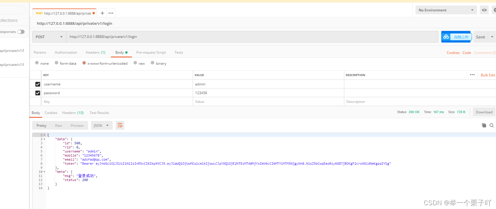Copy response body with the copy icon
This screenshot has height=209, width=496.
coord(484,125)
